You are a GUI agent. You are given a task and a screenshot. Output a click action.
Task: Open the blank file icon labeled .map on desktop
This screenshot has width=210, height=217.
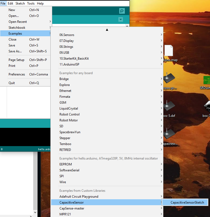[169, 50]
